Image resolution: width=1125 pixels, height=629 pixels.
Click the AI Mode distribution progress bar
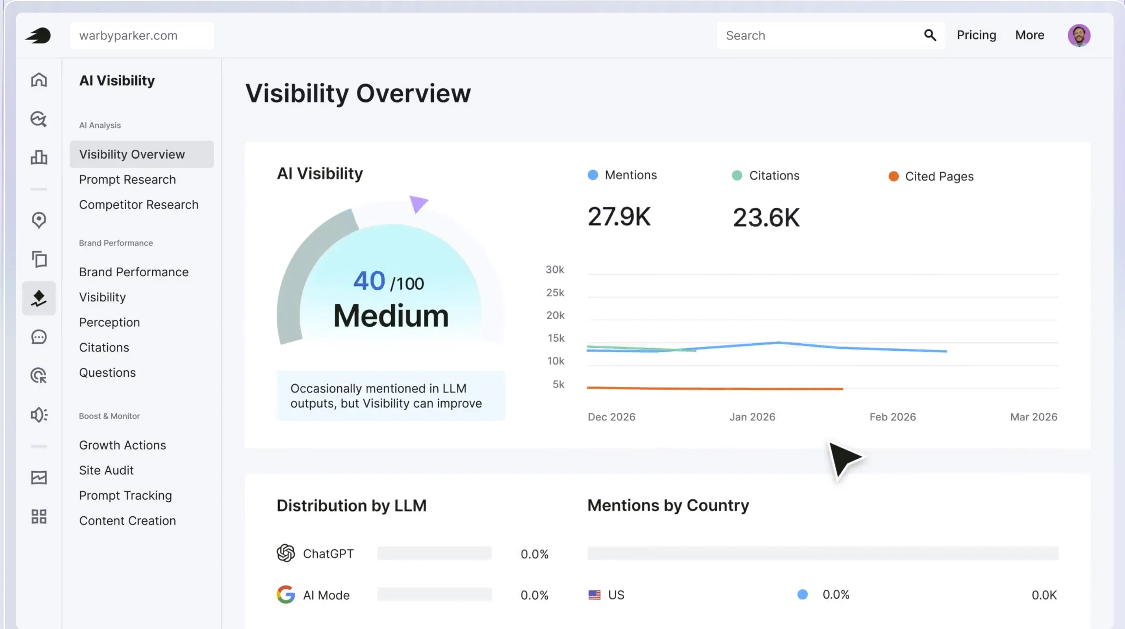click(434, 594)
